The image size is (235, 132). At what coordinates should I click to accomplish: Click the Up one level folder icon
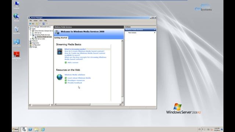(37, 23)
